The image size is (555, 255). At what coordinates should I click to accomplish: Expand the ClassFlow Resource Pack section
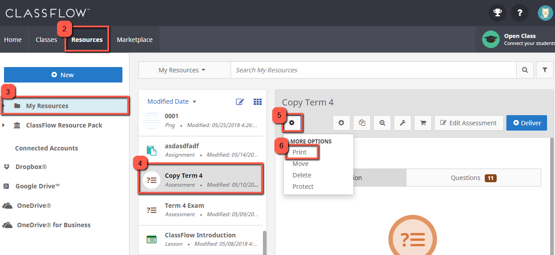tap(4, 125)
